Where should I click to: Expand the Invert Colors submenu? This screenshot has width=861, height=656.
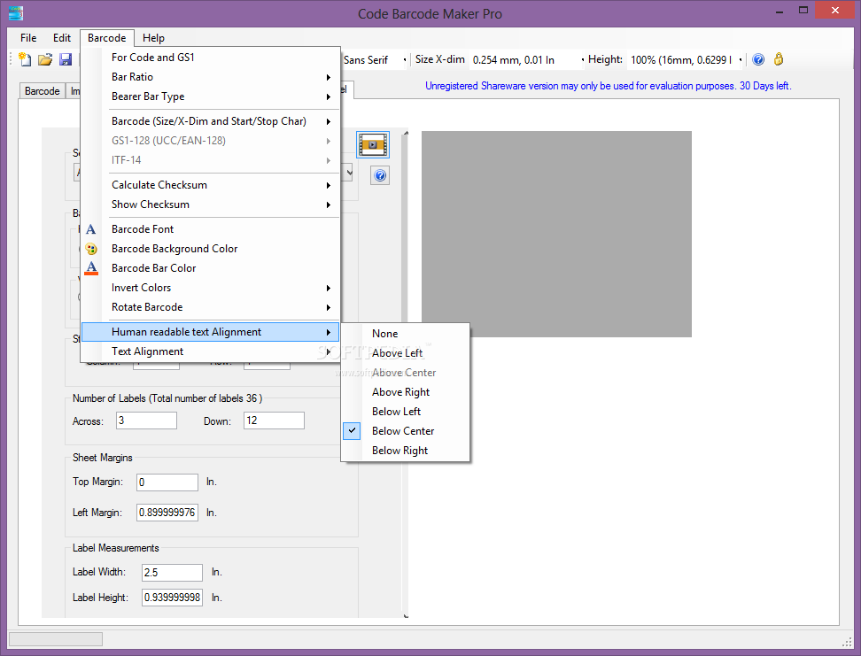(210, 288)
